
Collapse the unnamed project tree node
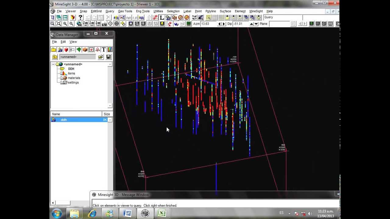pos(53,64)
